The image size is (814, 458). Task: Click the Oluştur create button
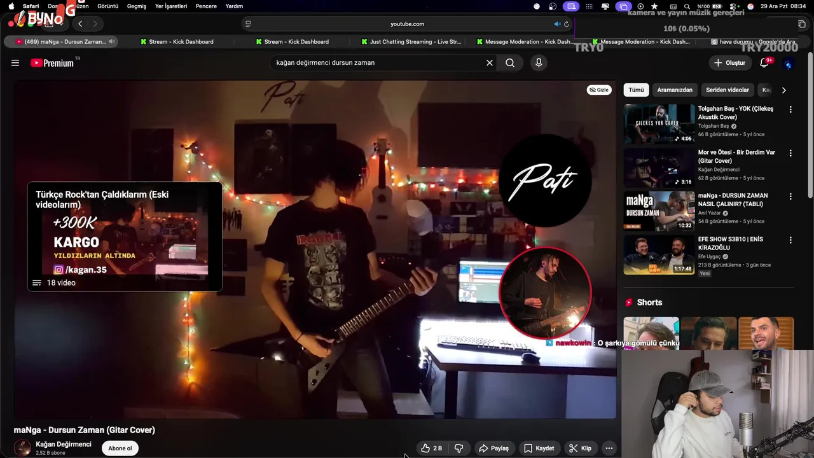tap(729, 63)
